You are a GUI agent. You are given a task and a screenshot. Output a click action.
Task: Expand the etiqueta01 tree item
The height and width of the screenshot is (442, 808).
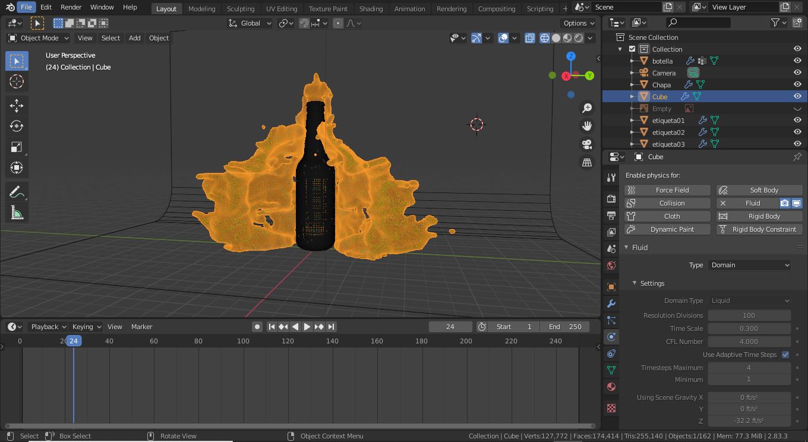[x=632, y=121]
